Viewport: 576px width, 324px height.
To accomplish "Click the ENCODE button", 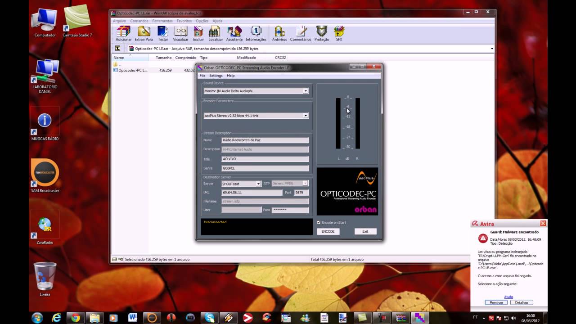I will pyautogui.click(x=328, y=231).
